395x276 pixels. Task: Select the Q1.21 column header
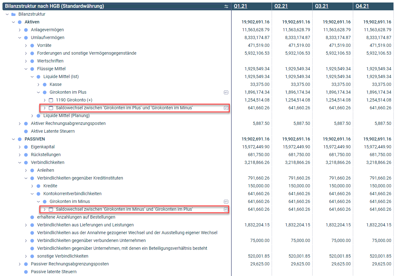click(x=240, y=6)
